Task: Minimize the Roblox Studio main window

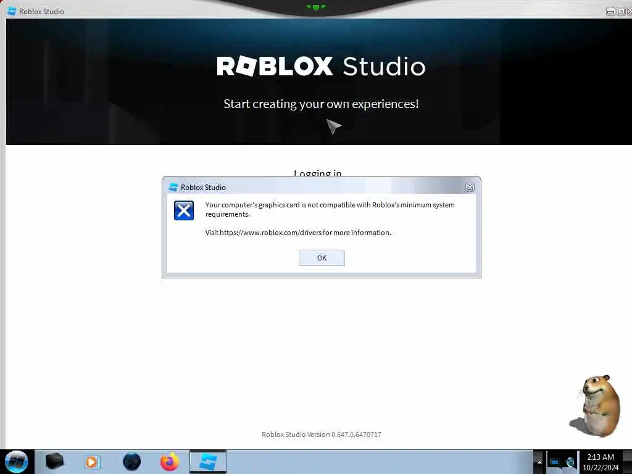Action: (610, 11)
